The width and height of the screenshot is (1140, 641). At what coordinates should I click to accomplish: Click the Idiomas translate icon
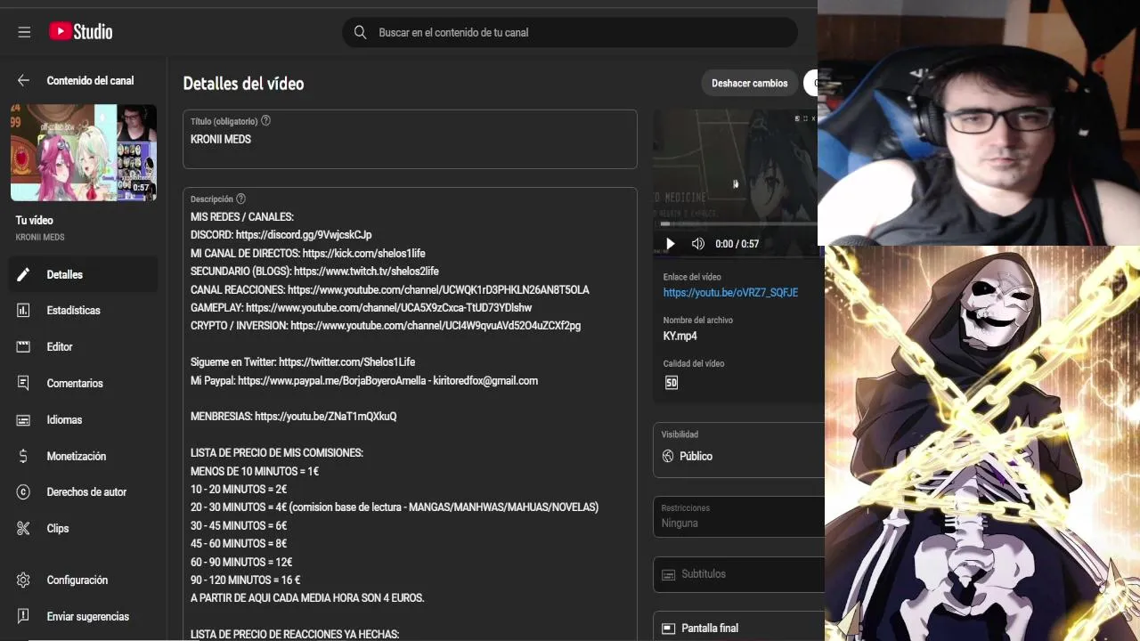tap(24, 419)
